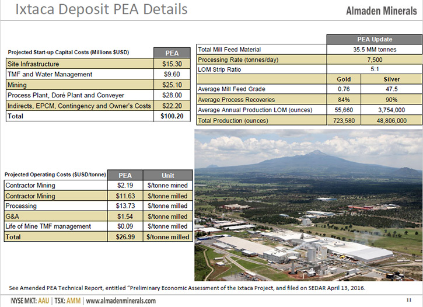Click the $9.60 cost value

172,74
